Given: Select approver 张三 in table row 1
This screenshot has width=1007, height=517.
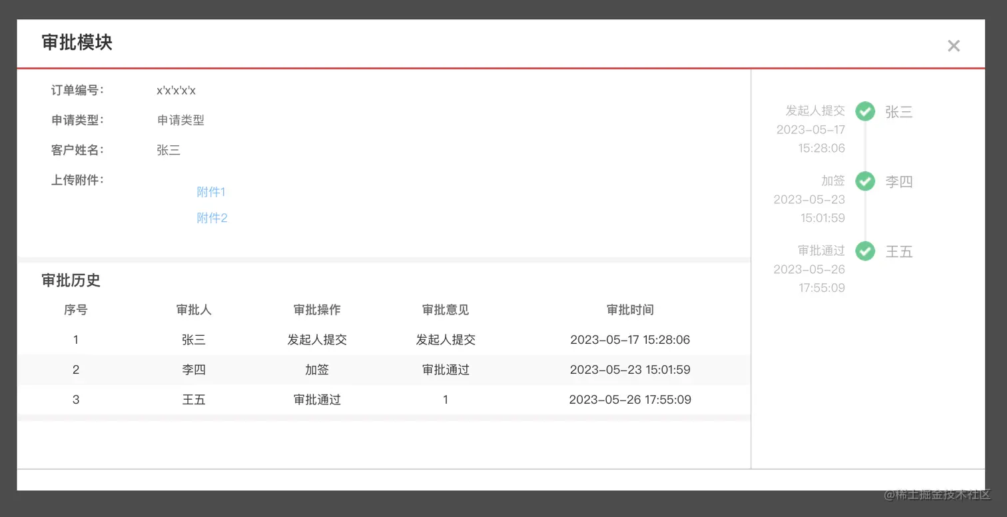Looking at the screenshot, I should (x=194, y=340).
